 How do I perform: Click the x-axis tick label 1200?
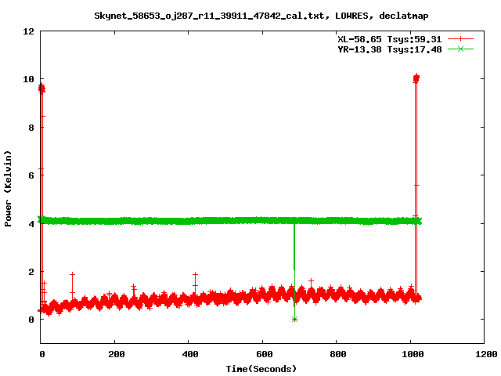point(486,354)
